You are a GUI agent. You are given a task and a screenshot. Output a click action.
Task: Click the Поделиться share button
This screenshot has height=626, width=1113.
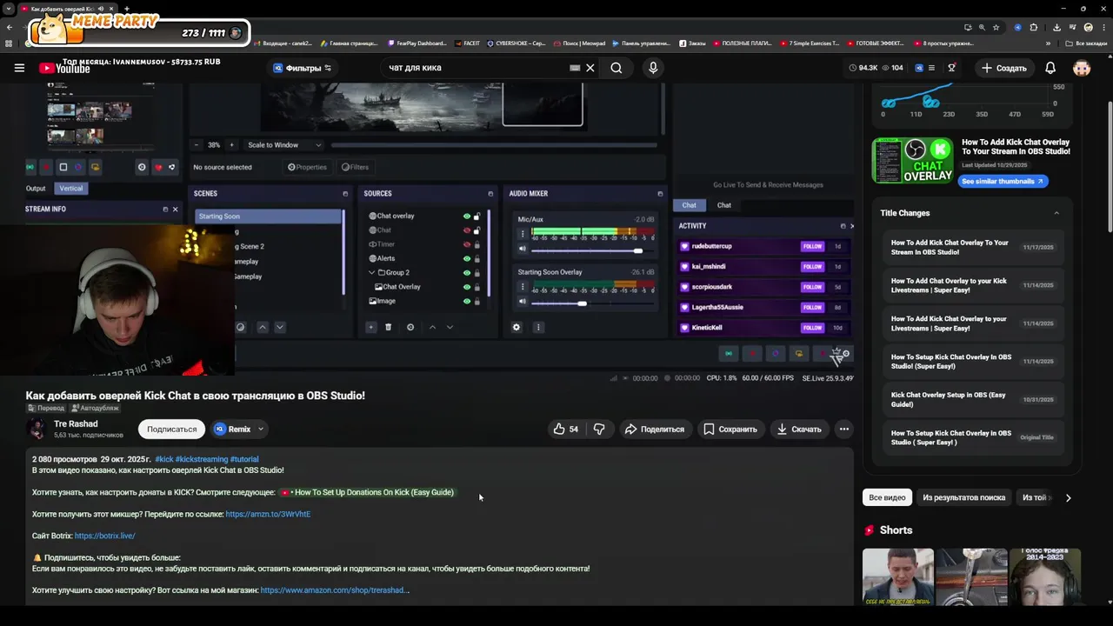click(656, 429)
